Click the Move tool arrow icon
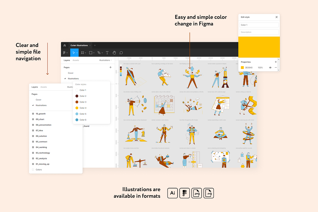The width and height of the screenshot is (318, 212). point(74,53)
